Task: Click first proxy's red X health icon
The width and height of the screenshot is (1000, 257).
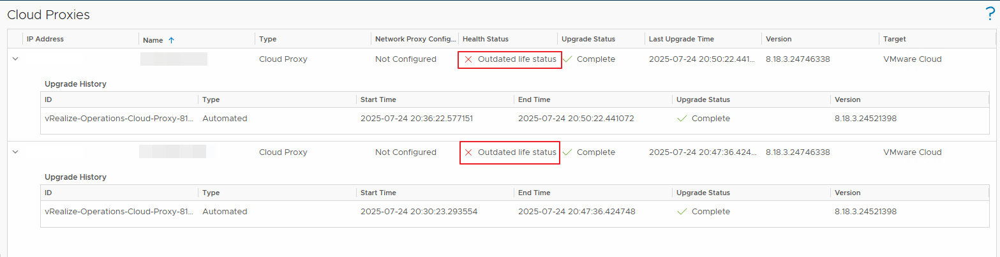Action: click(x=468, y=59)
